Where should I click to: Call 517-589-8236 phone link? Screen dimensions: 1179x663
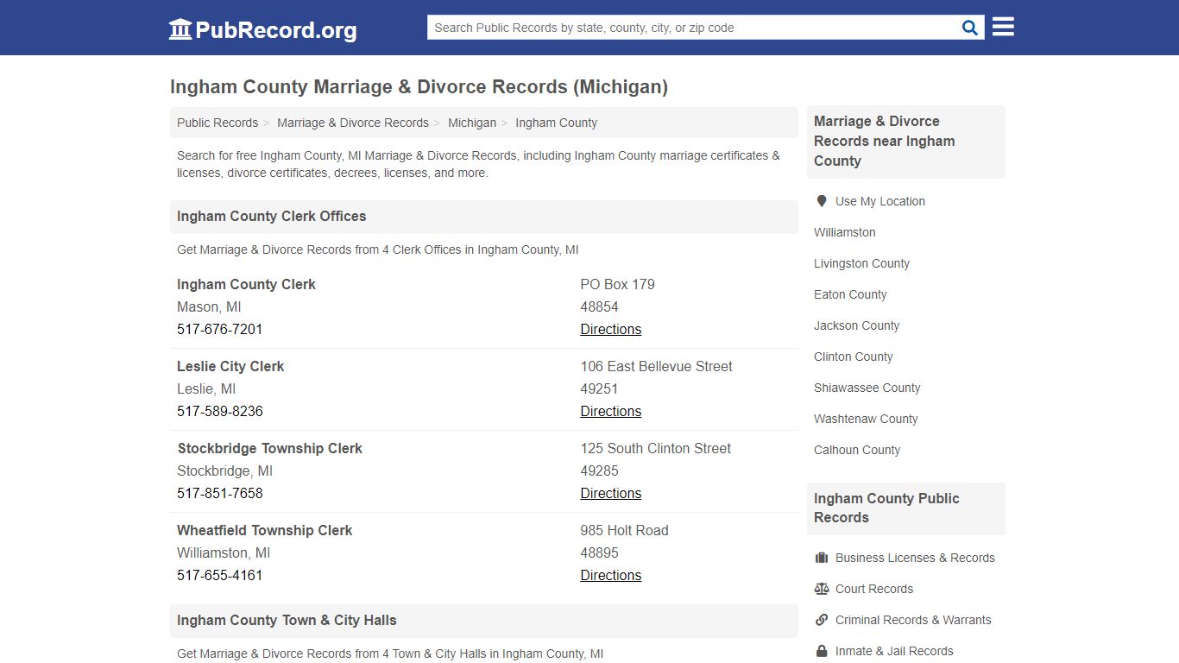(x=220, y=411)
